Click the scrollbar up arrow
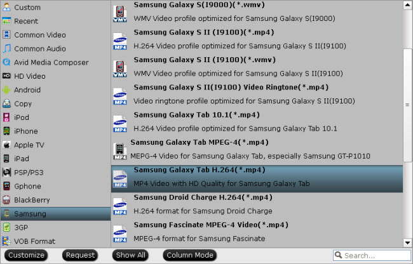The height and width of the screenshot is (264, 413). (407, 5)
